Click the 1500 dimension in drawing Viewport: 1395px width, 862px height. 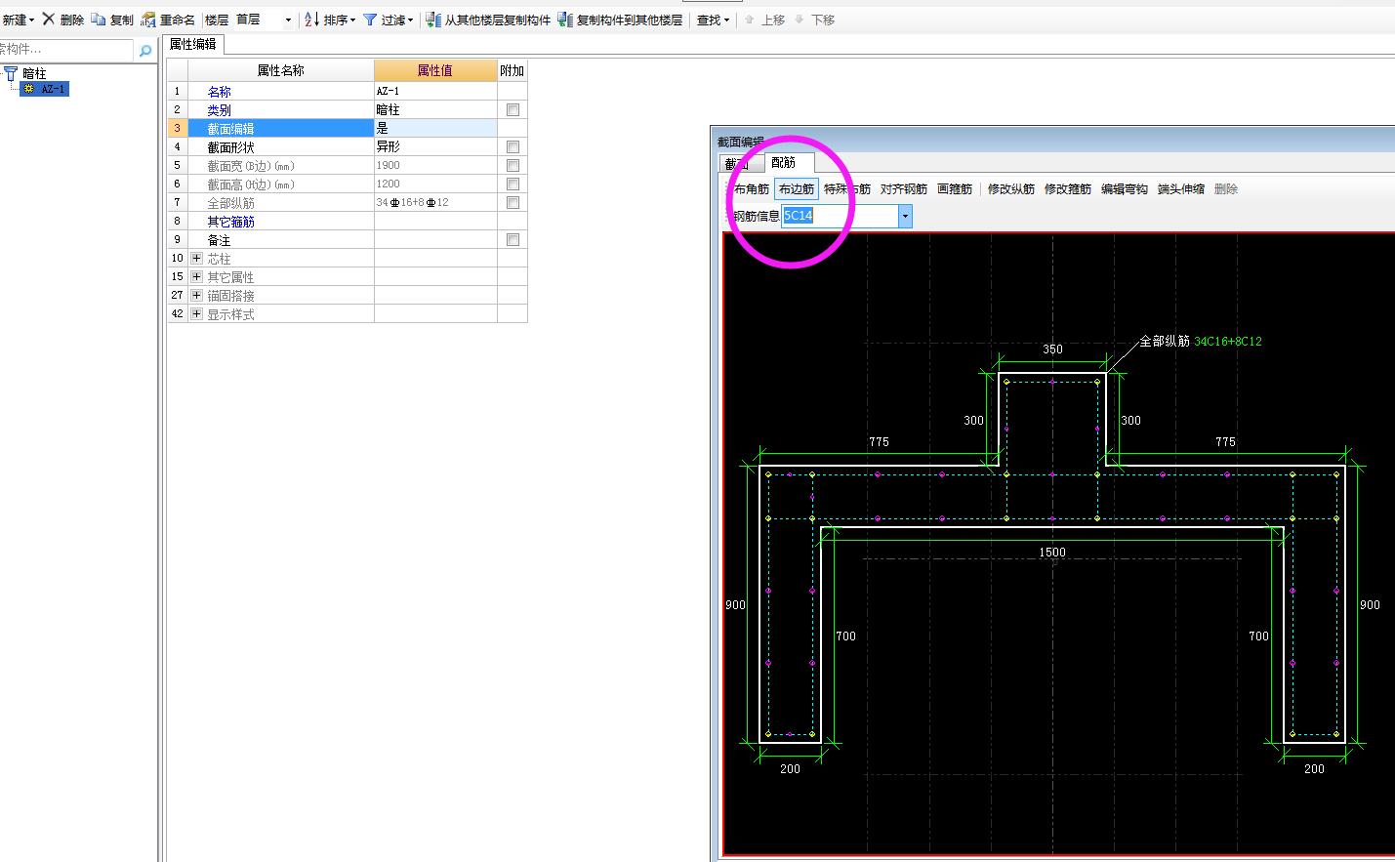1052,552
